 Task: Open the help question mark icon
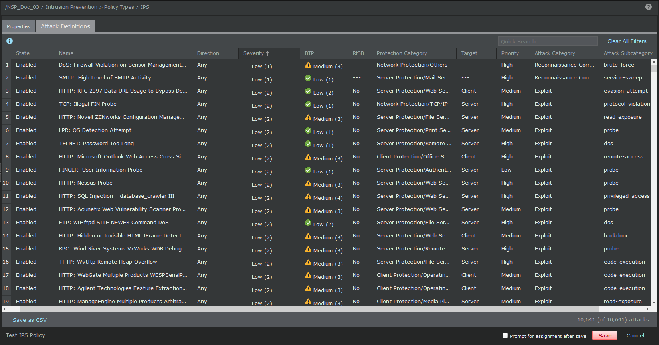649,7
